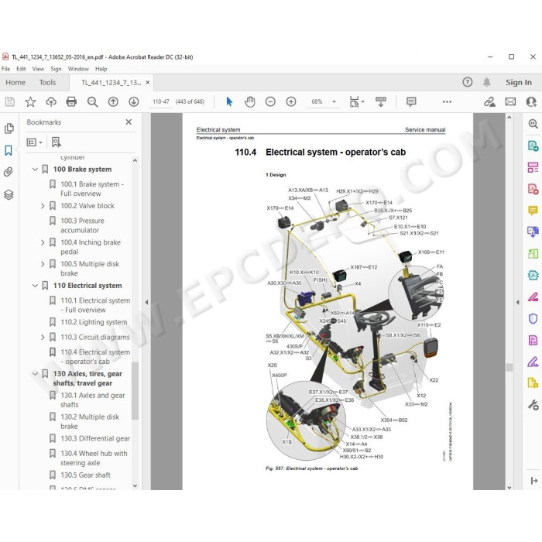Screen dimensions: 542x542
Task: Open the page thumbnails panel
Action: coord(9,129)
